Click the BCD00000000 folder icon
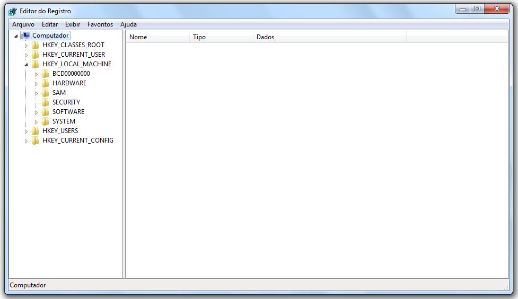 coord(46,74)
